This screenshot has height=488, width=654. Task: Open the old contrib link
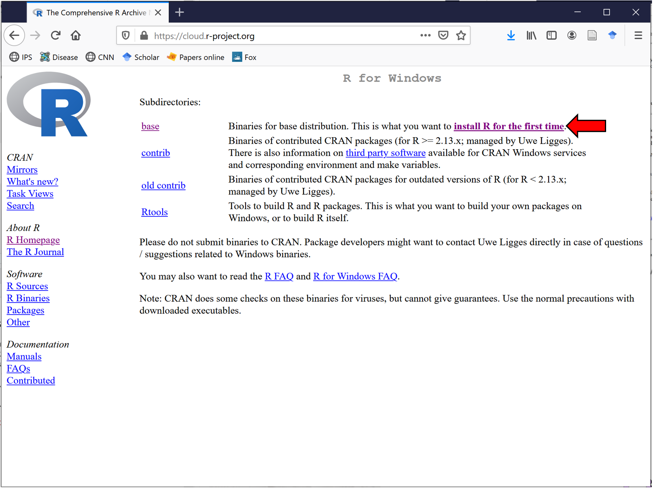163,185
